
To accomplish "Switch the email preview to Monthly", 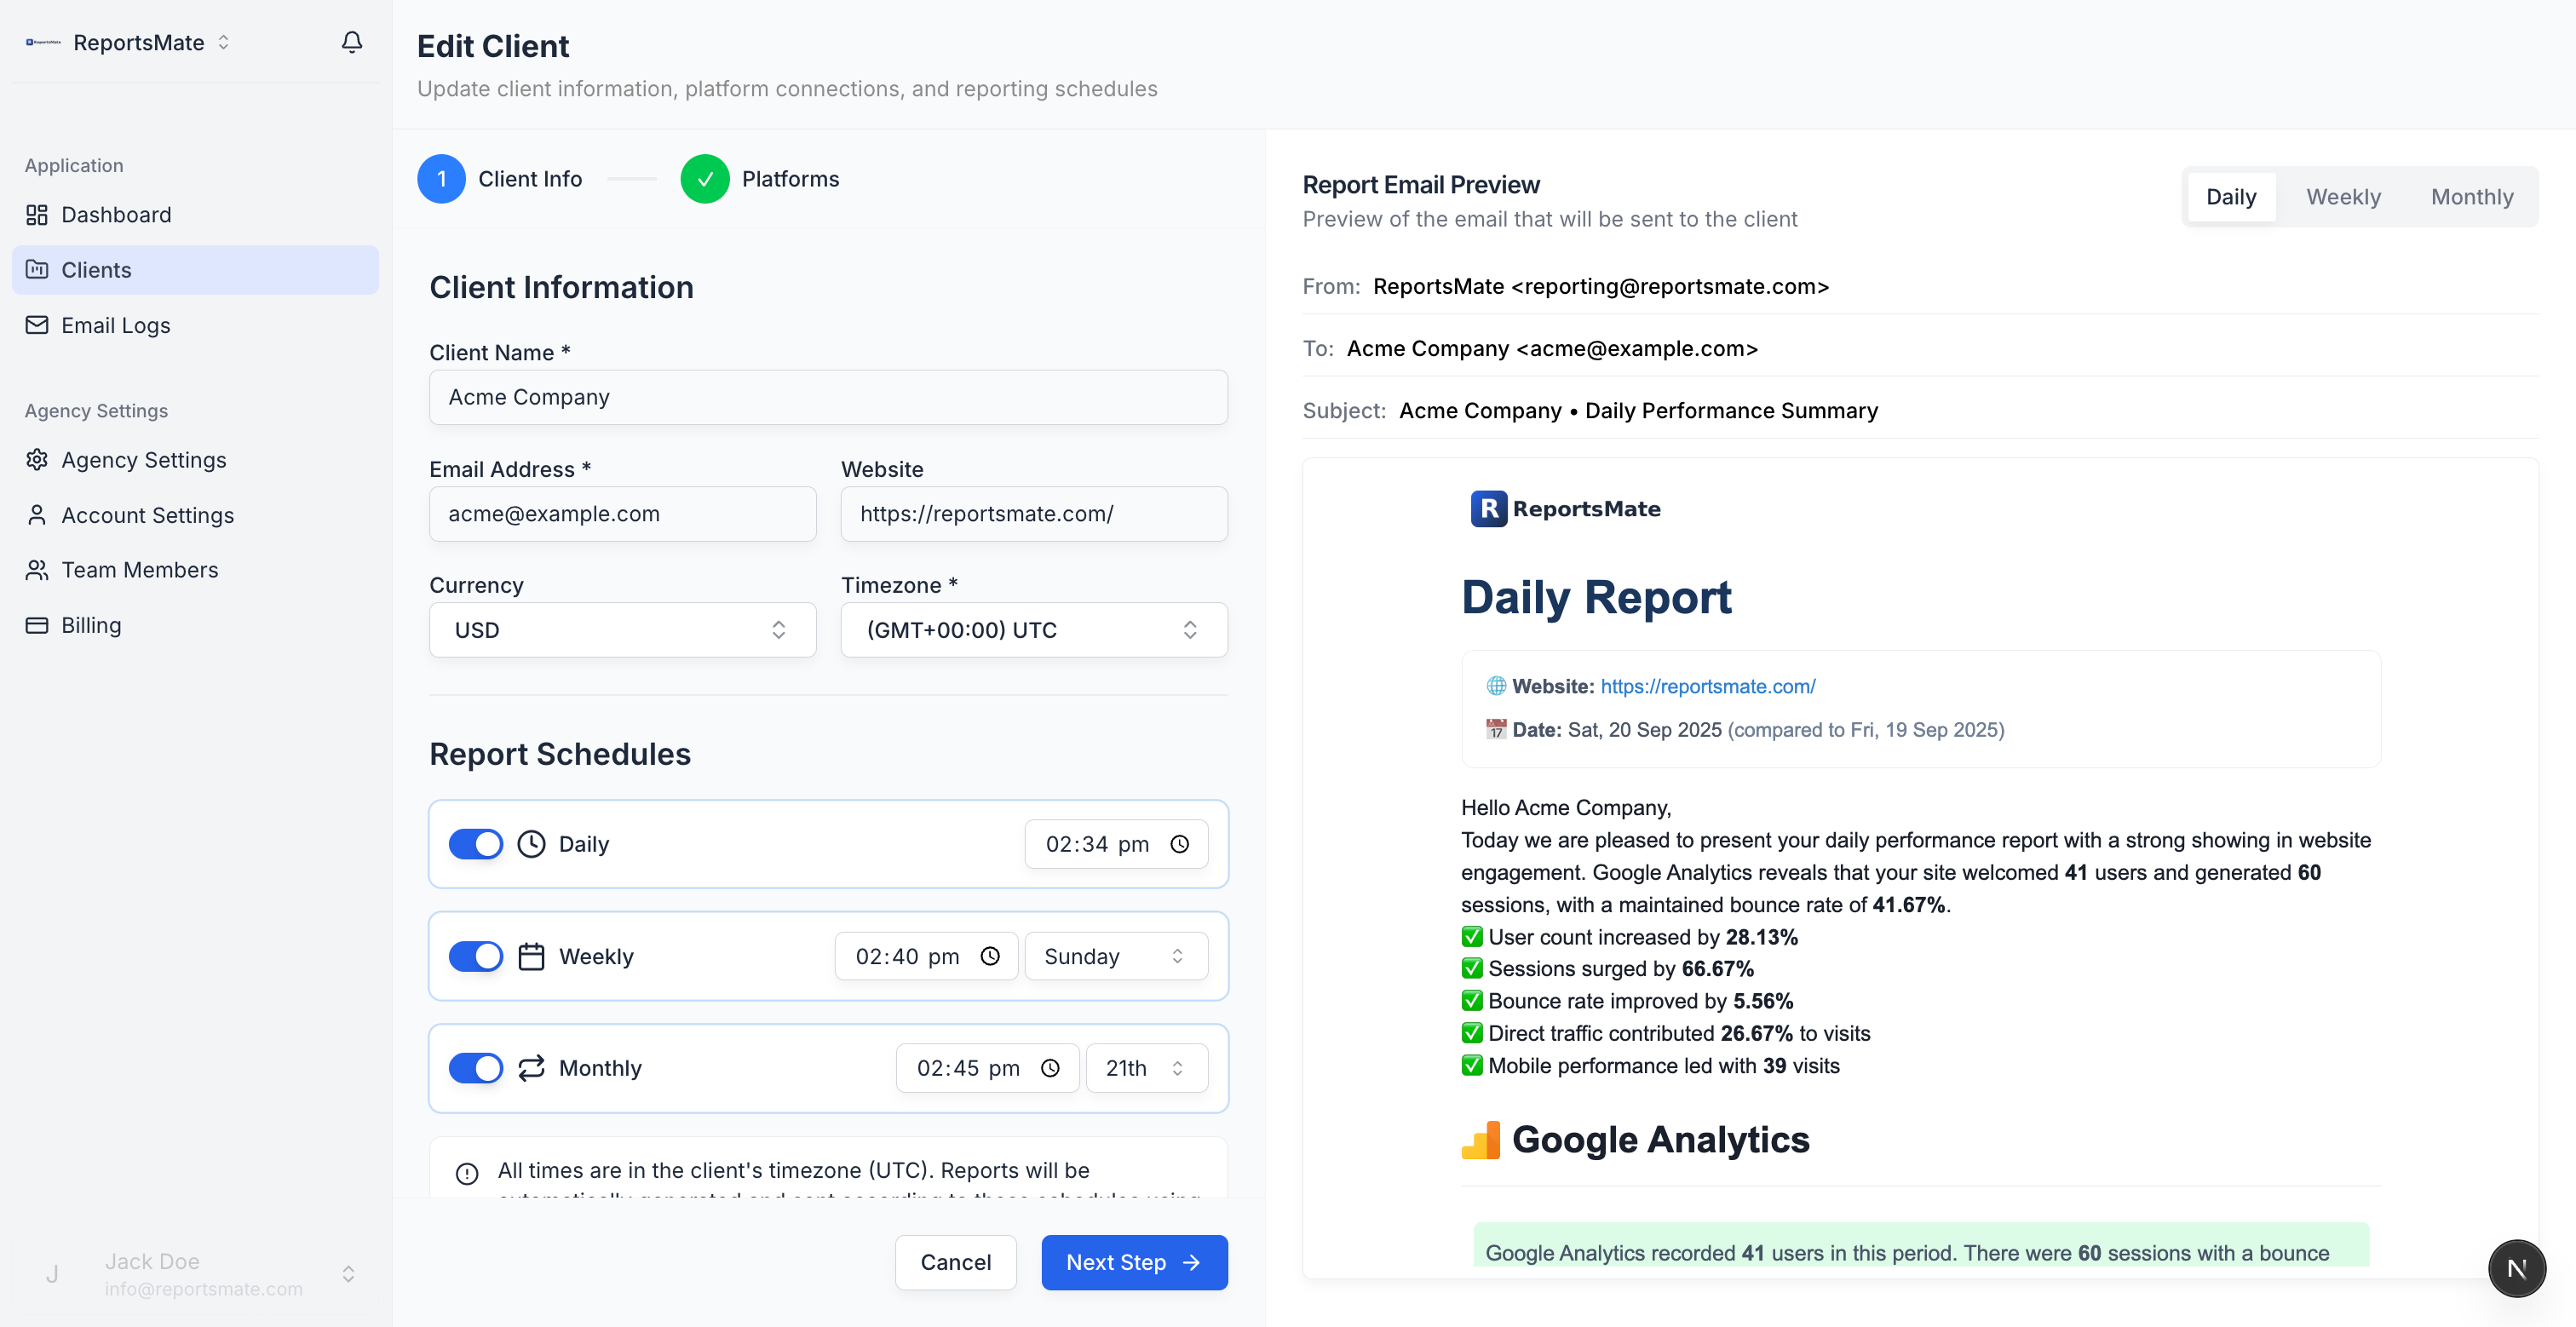I will [2472, 196].
